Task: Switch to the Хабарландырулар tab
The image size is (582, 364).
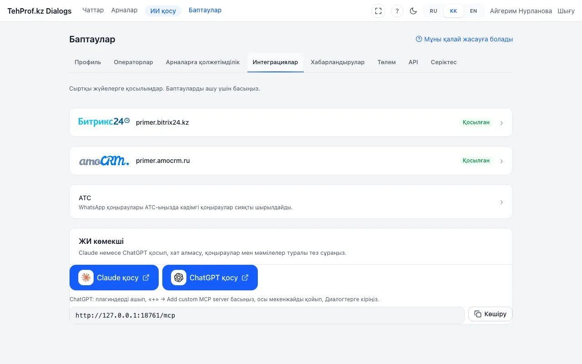Action: (338, 62)
